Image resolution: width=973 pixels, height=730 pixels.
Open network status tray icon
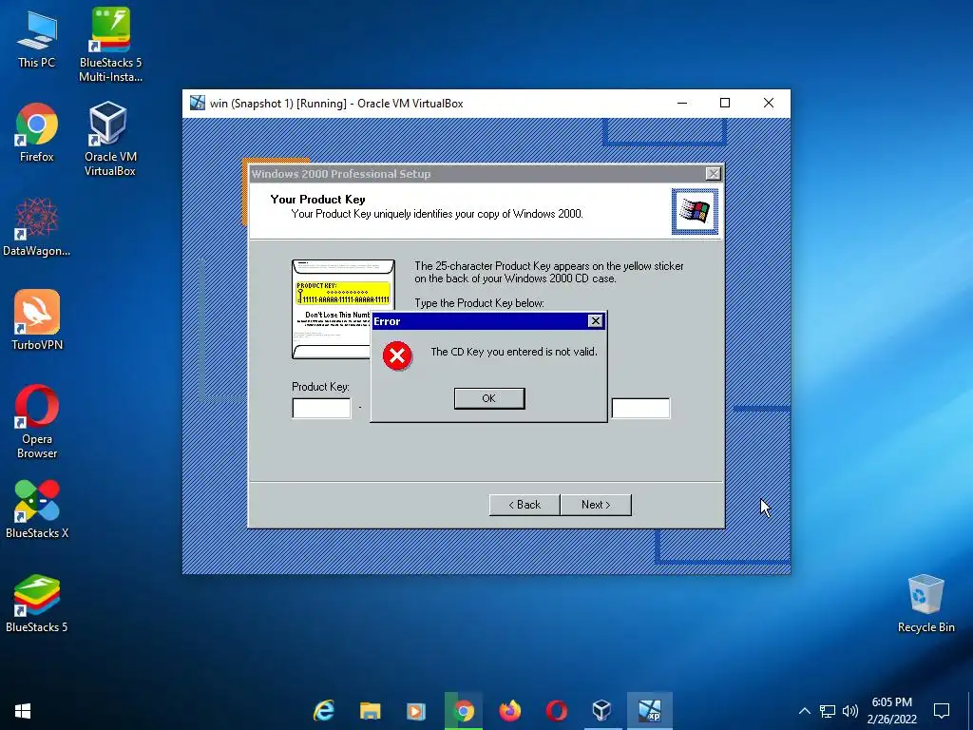828,711
